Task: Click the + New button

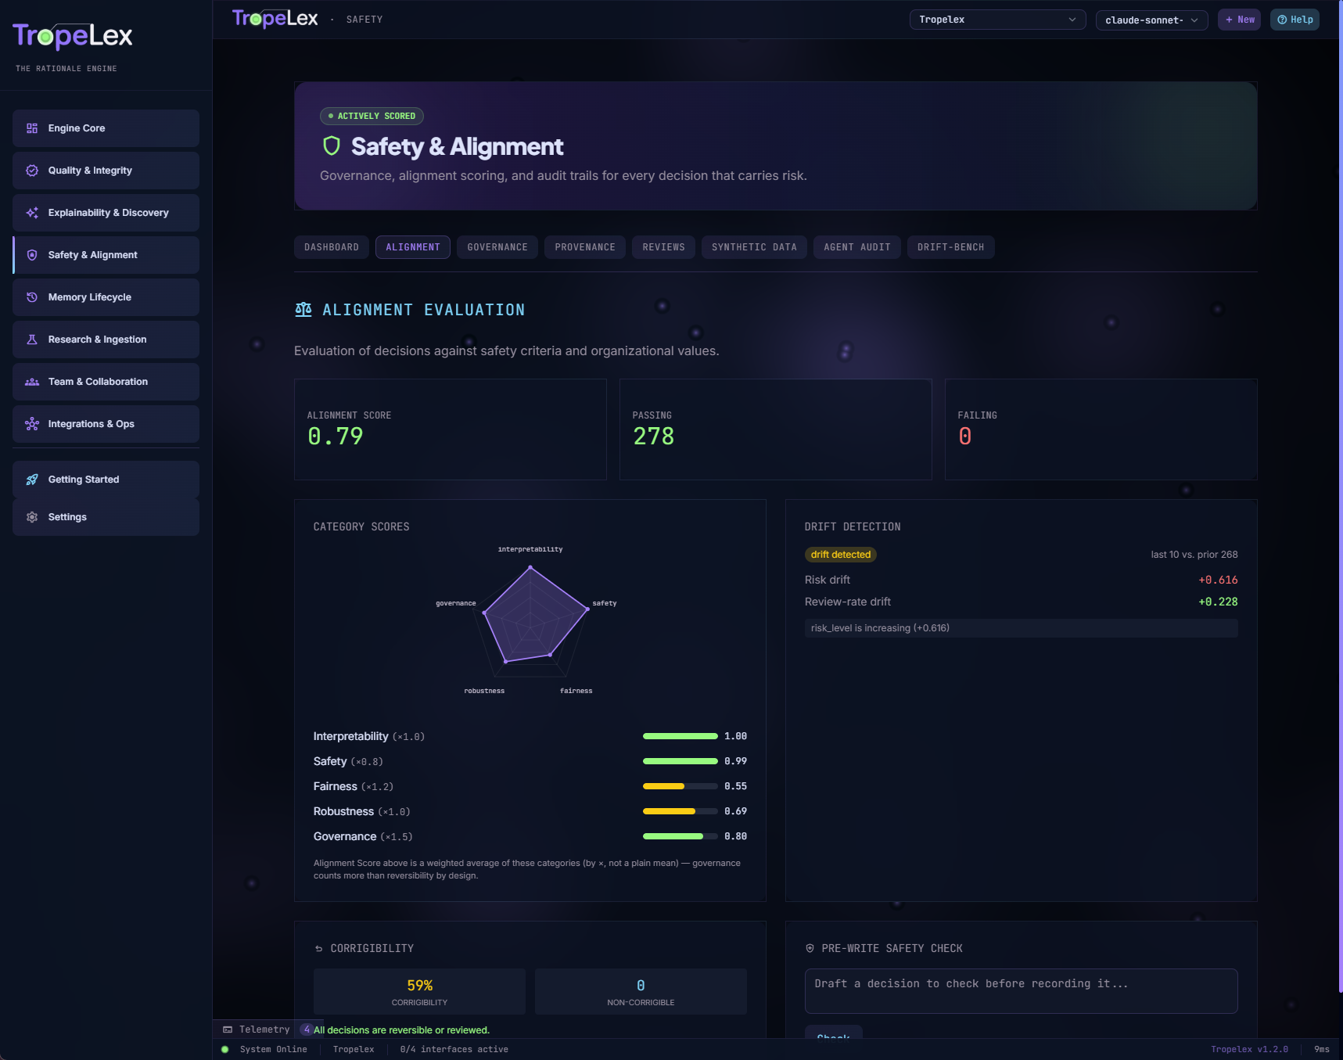Action: [x=1240, y=20]
